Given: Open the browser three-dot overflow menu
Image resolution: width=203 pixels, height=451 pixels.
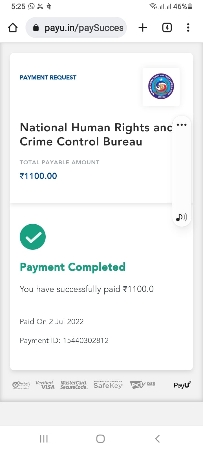Looking at the screenshot, I should point(188,28).
